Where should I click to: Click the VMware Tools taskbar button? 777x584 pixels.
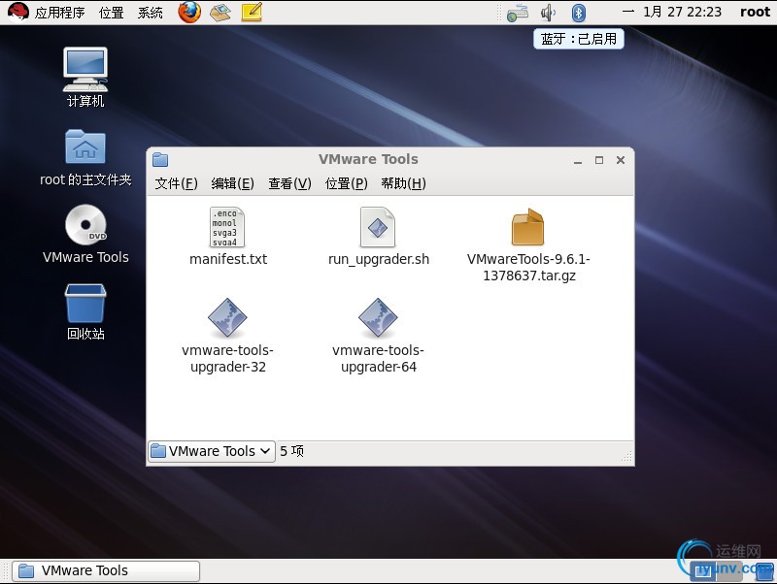[x=106, y=571]
